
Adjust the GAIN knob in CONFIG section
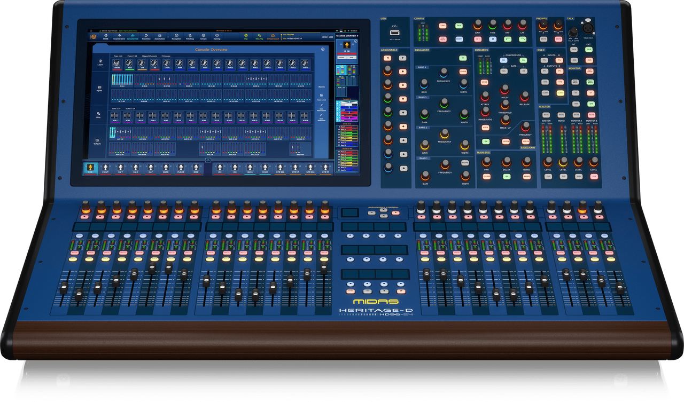(478, 24)
